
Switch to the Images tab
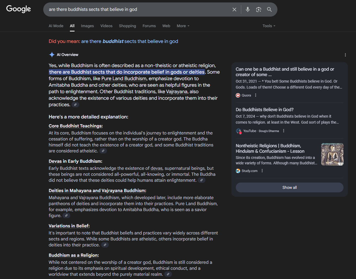coord(87,26)
